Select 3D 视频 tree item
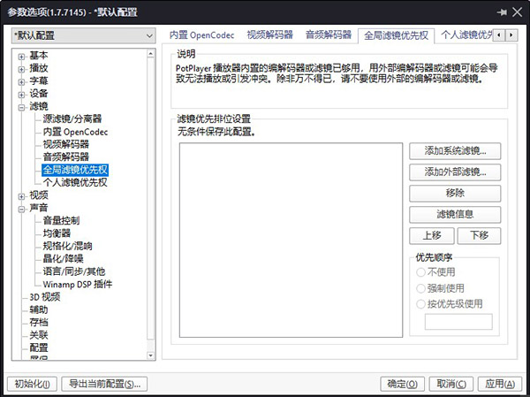 pyautogui.click(x=45, y=297)
